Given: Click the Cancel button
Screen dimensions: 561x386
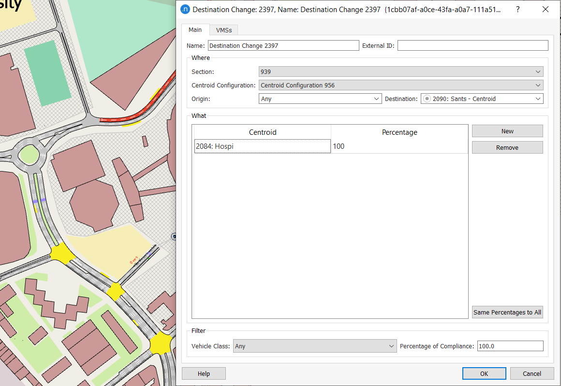Looking at the screenshot, I should tap(532, 373).
